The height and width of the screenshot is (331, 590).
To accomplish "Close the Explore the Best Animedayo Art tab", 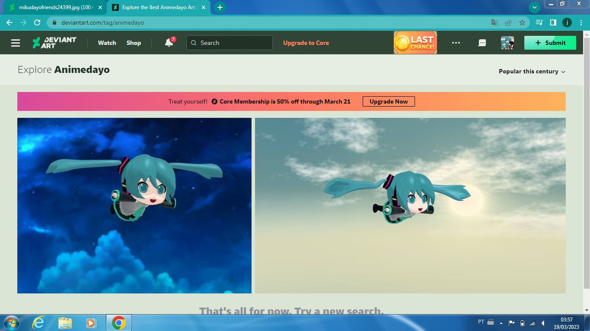I will coord(203,7).
